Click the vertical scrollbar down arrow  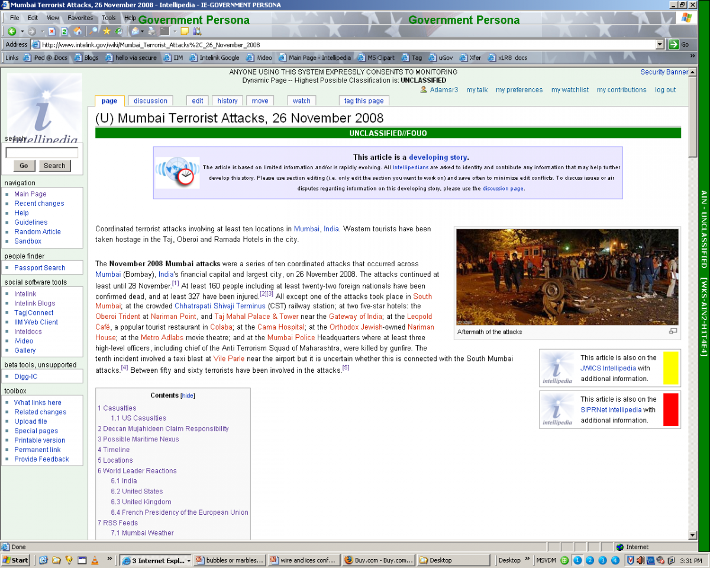692,535
